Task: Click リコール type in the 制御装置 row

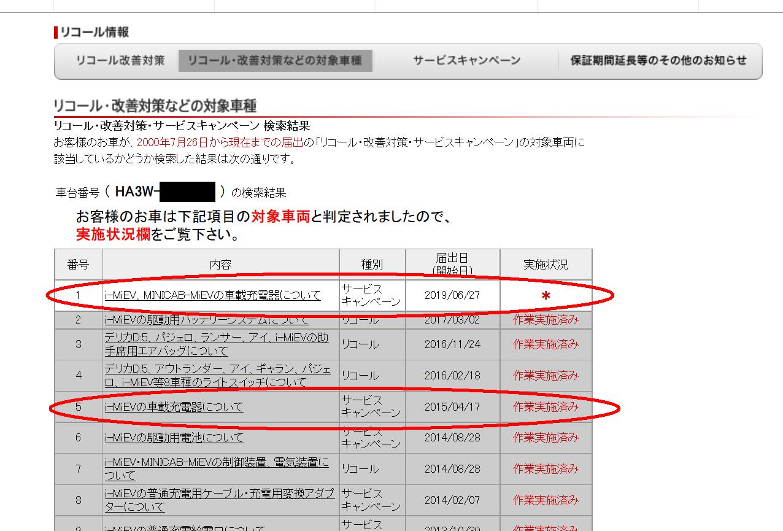Action: click(360, 469)
